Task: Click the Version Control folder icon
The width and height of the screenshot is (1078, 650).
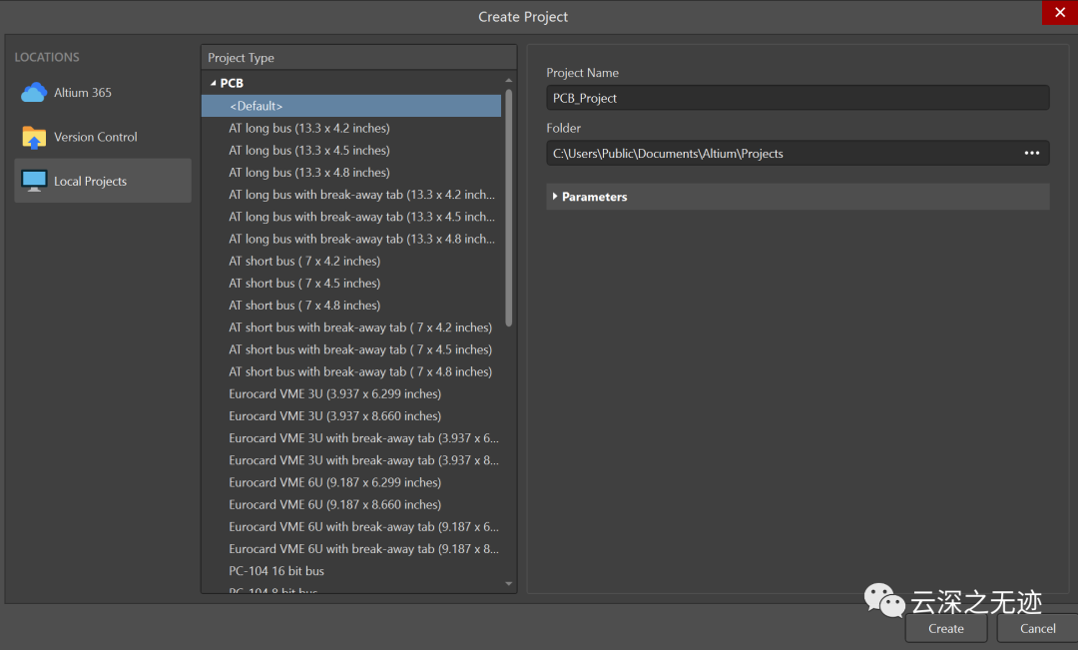Action: pyautogui.click(x=34, y=137)
